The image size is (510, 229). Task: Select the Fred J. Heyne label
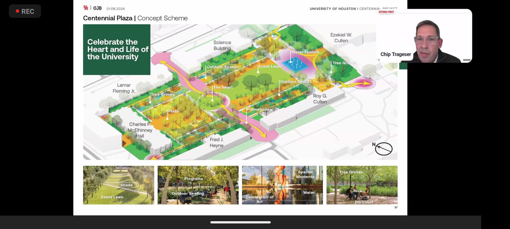click(x=216, y=143)
